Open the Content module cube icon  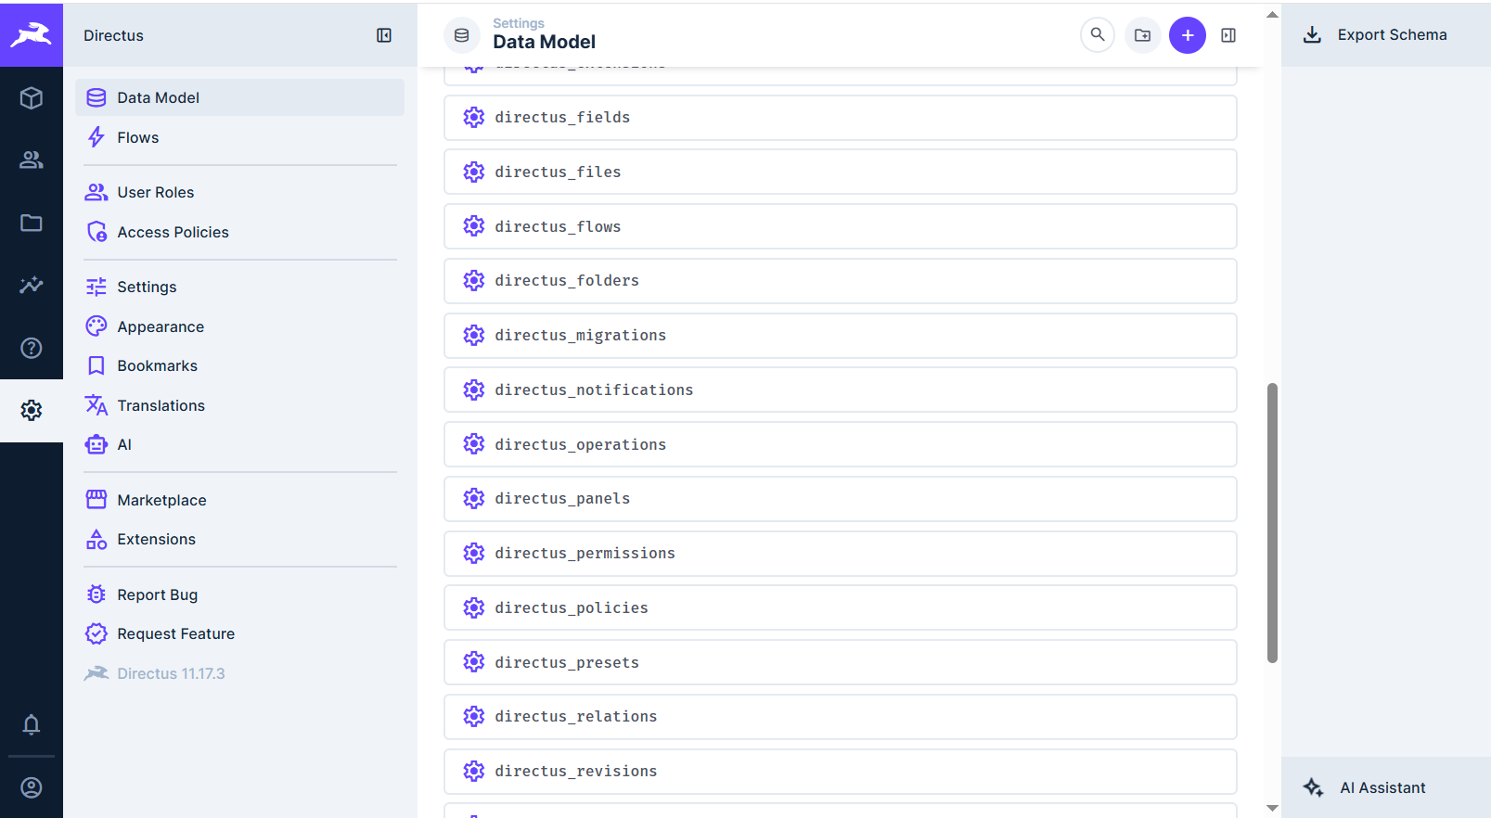tap(32, 97)
